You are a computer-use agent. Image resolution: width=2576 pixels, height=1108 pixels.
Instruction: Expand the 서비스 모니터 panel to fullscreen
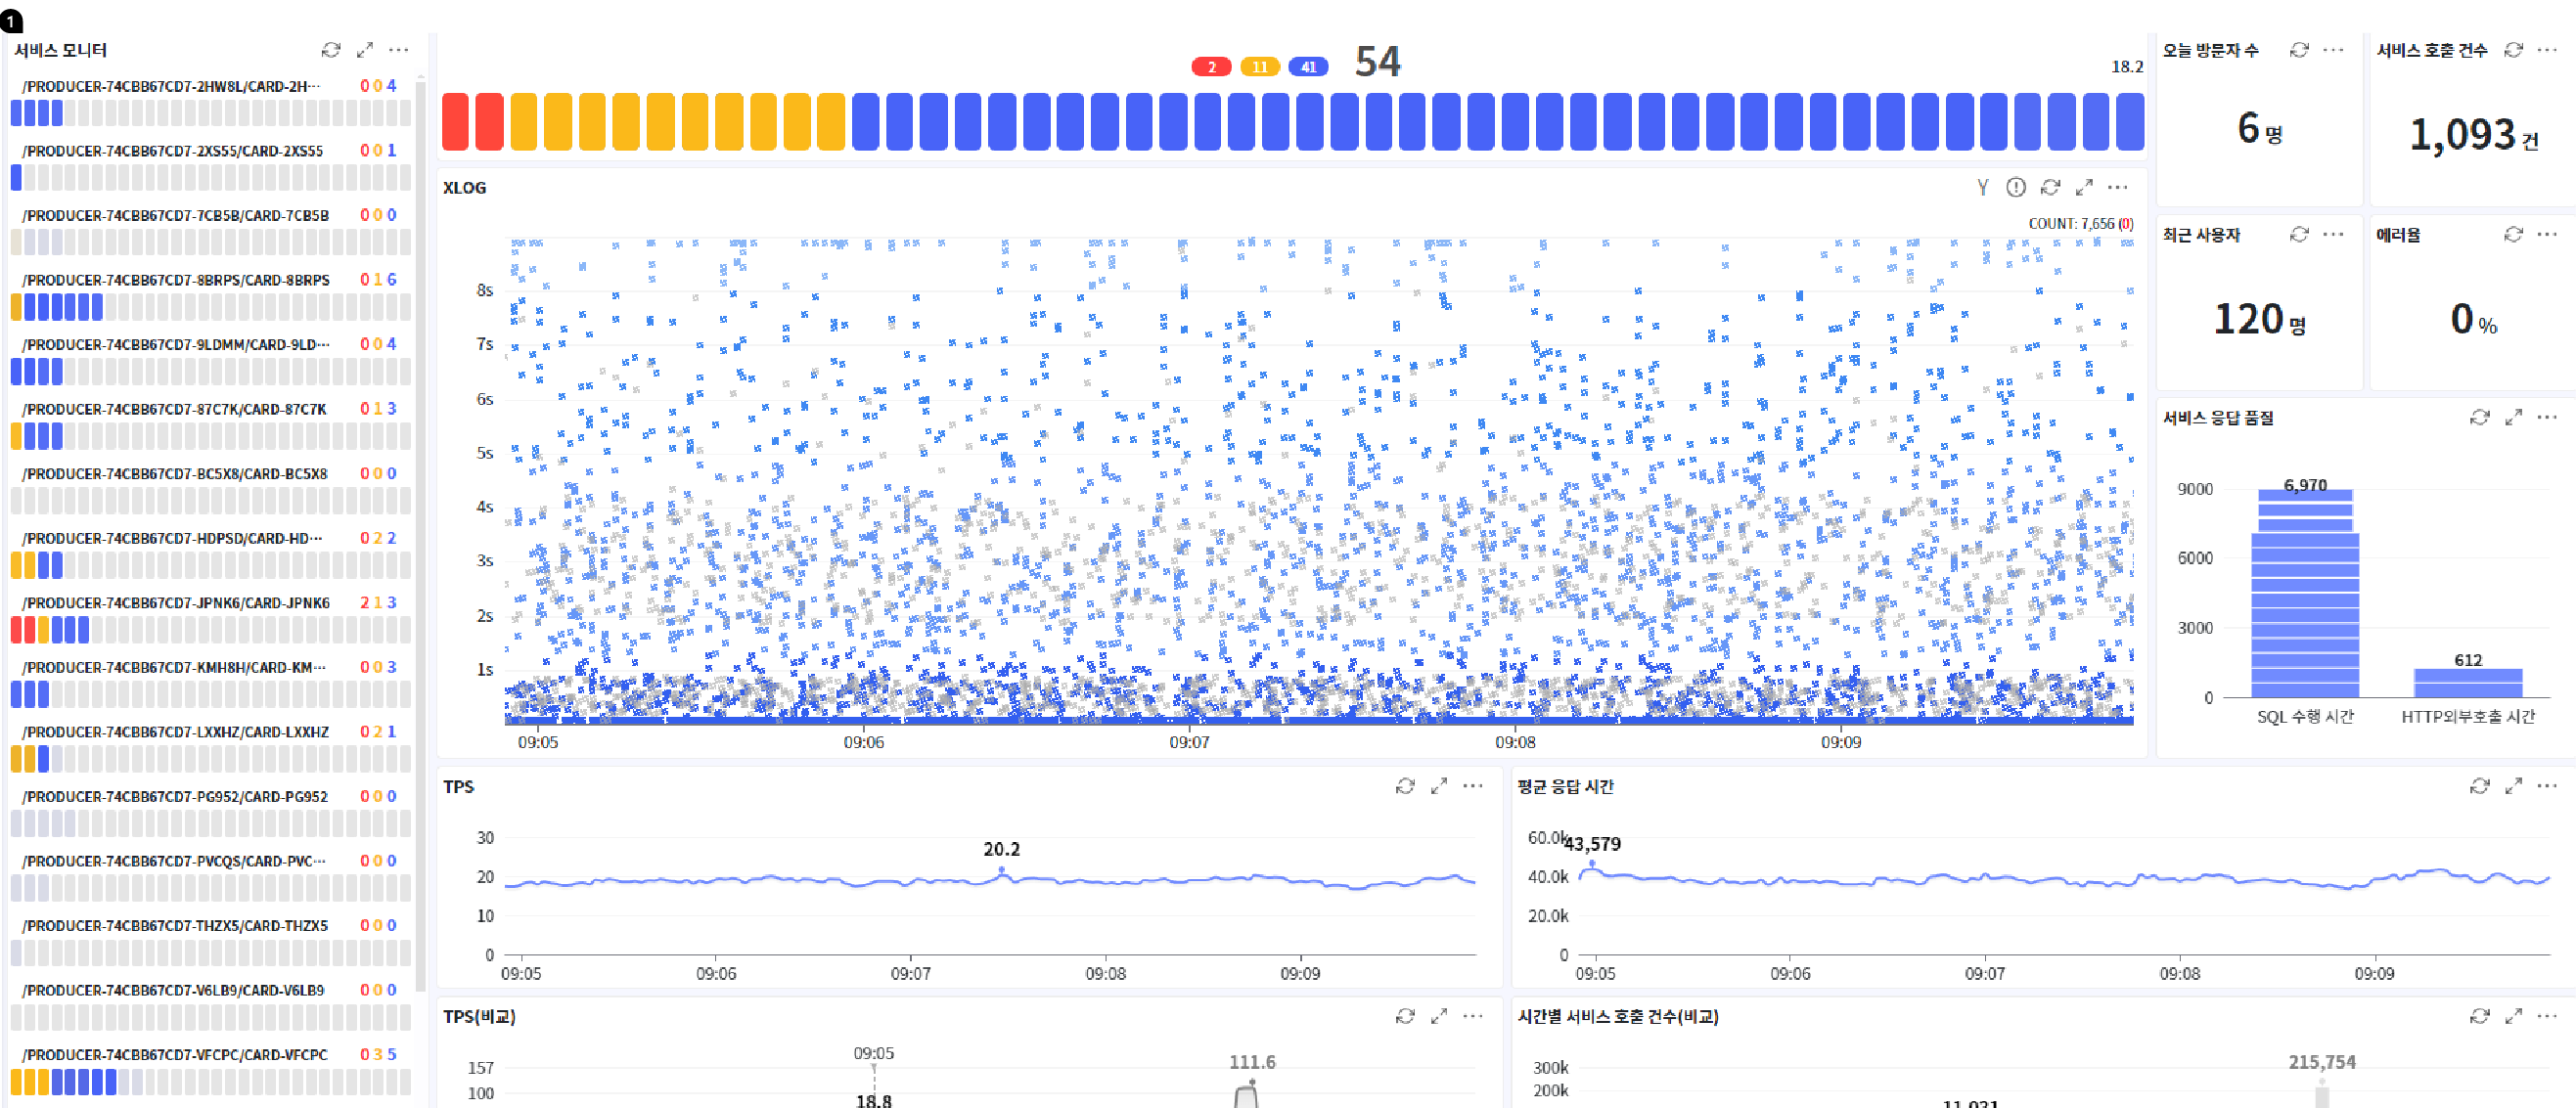365,50
